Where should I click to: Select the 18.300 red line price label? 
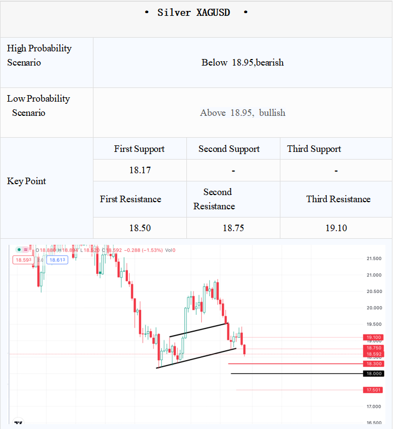(x=373, y=363)
